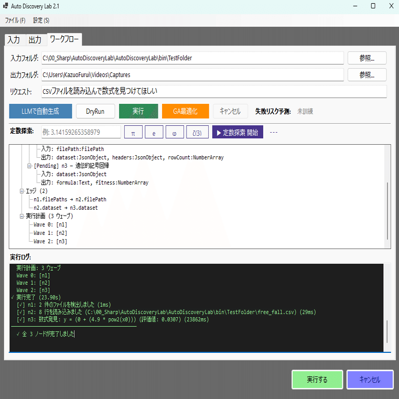Open the 設定 (S) menu
The image size is (399, 399).
[41, 20]
